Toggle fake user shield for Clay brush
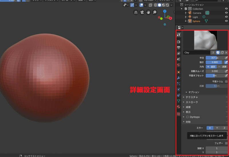This screenshot has height=157, width=229. 218,53
